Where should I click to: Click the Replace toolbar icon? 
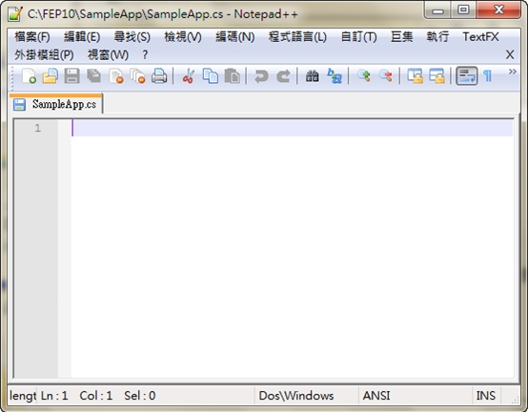[335, 75]
